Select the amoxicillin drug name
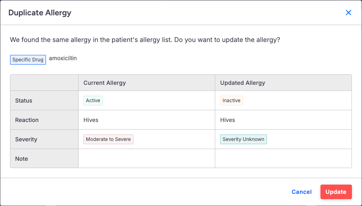362x206 pixels. 63,58
